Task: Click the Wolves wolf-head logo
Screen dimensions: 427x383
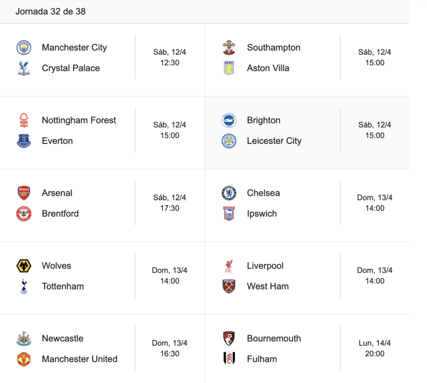Action: coord(24,265)
